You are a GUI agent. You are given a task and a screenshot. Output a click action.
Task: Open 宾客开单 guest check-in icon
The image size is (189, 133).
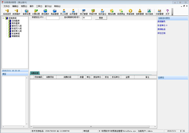click(x=93, y=12)
